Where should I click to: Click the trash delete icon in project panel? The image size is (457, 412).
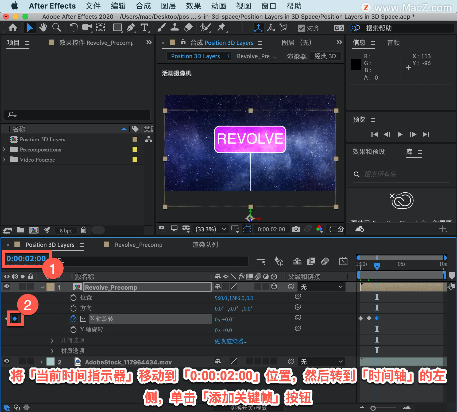pos(84,230)
